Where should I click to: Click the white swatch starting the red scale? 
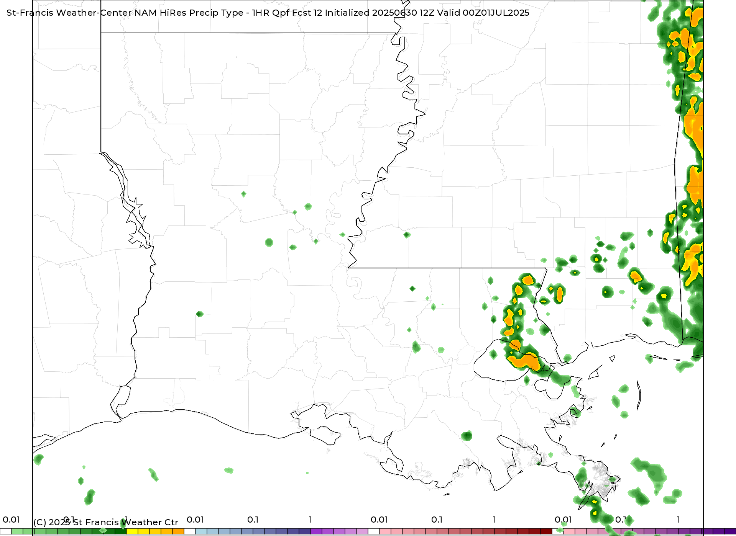374,531
